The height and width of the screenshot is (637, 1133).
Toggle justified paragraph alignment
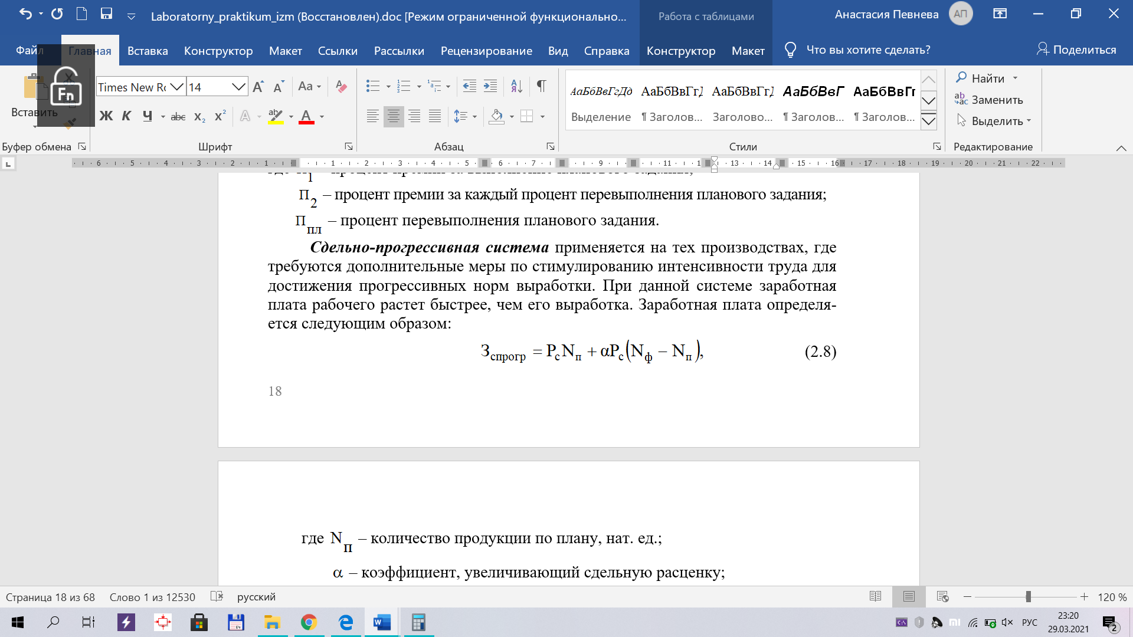(435, 116)
